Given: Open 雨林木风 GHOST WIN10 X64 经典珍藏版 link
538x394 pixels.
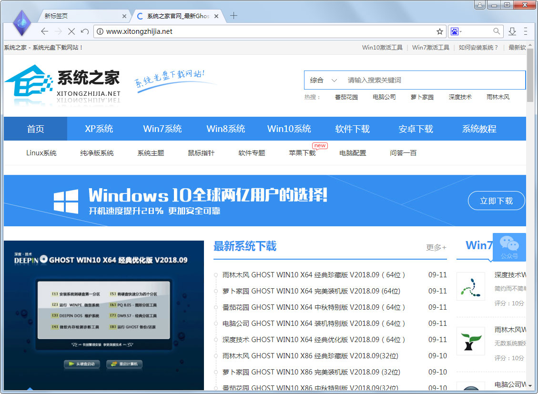Looking at the screenshot, I should point(314,275).
